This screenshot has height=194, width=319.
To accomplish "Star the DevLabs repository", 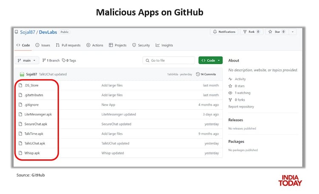I will [x=276, y=32].
